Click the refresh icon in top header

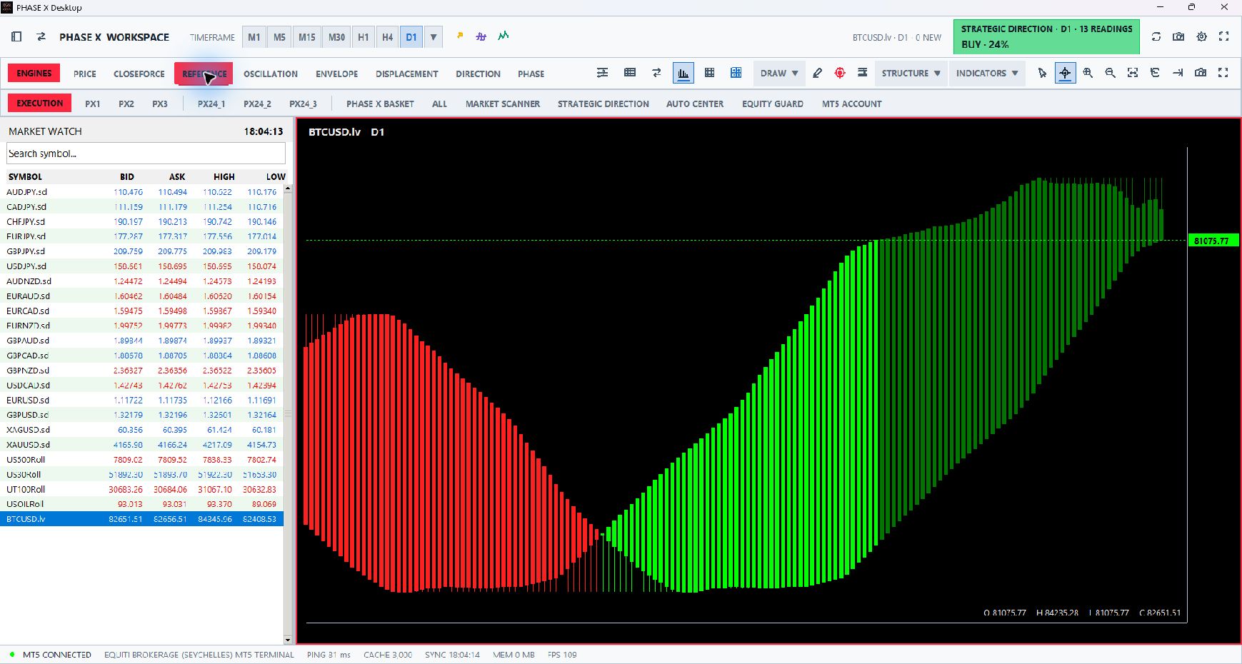click(x=1156, y=36)
